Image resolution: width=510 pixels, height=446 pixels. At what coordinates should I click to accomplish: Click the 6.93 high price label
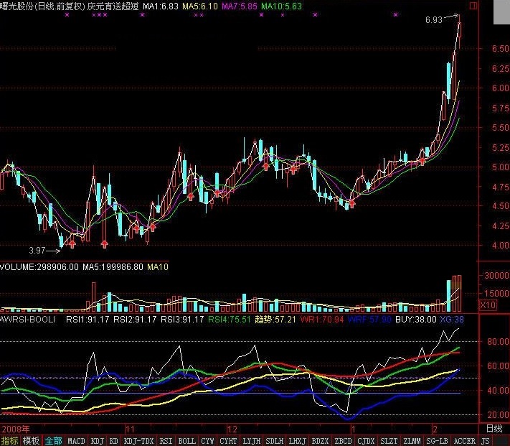(434, 20)
